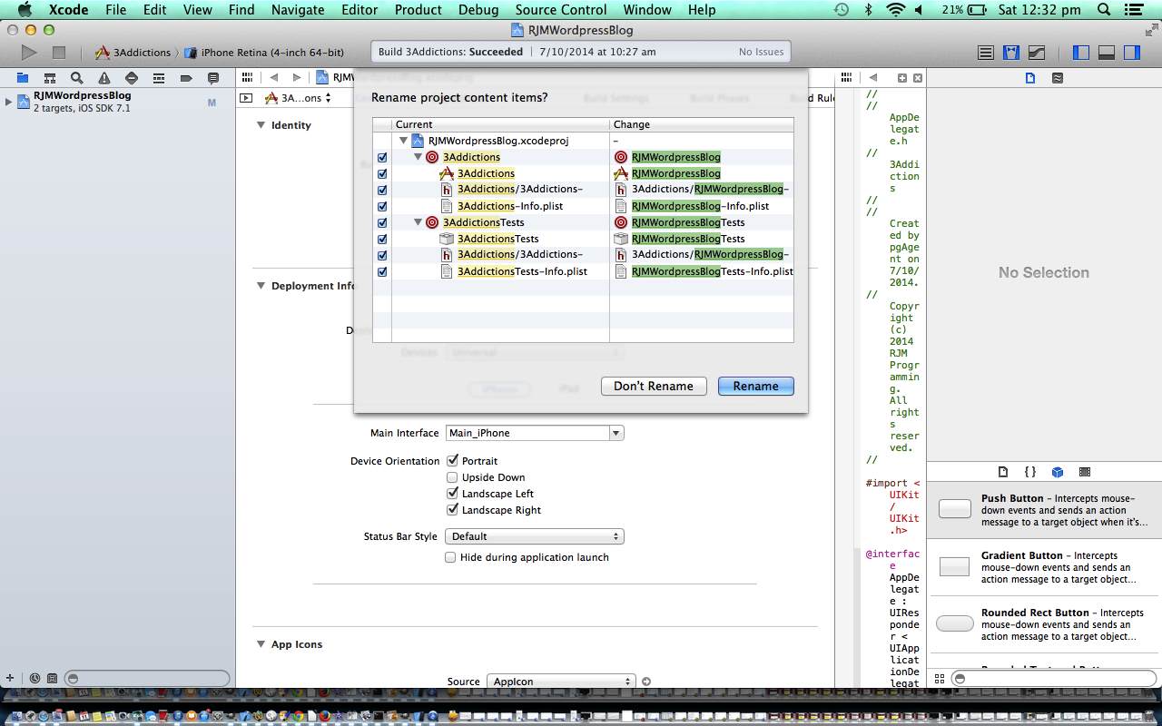This screenshot has height=726, width=1162.
Task: Open the File menu
Action: (115, 10)
